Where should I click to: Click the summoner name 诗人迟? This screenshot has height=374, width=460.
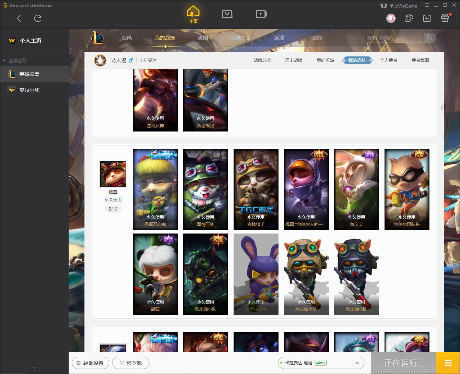coord(119,60)
